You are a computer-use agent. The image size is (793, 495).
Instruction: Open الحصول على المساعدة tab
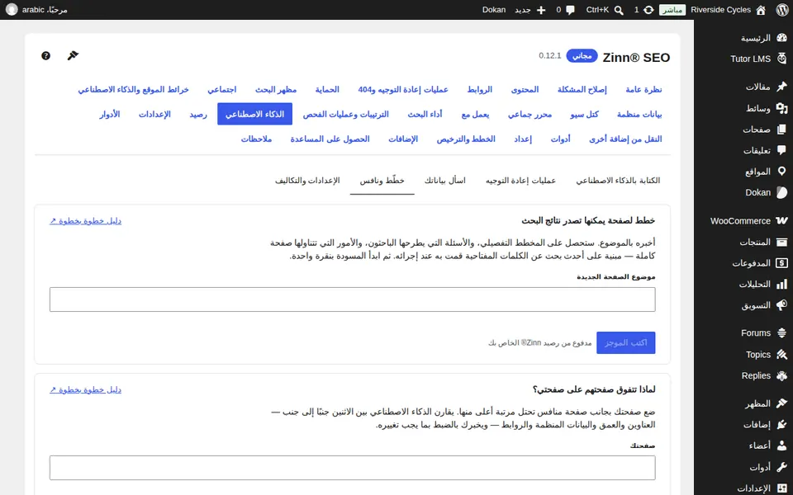(330, 139)
